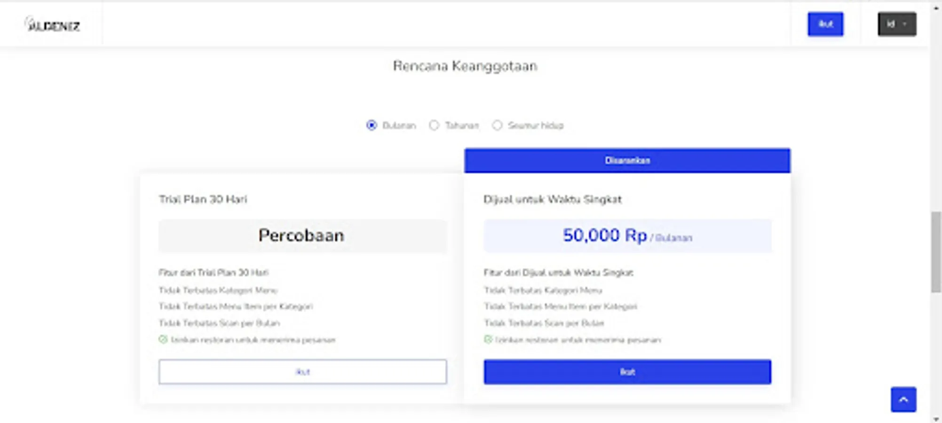Viewport: 942px width, 423px height.
Task: Choose the Tahunan billing radio button
Action: 434,125
